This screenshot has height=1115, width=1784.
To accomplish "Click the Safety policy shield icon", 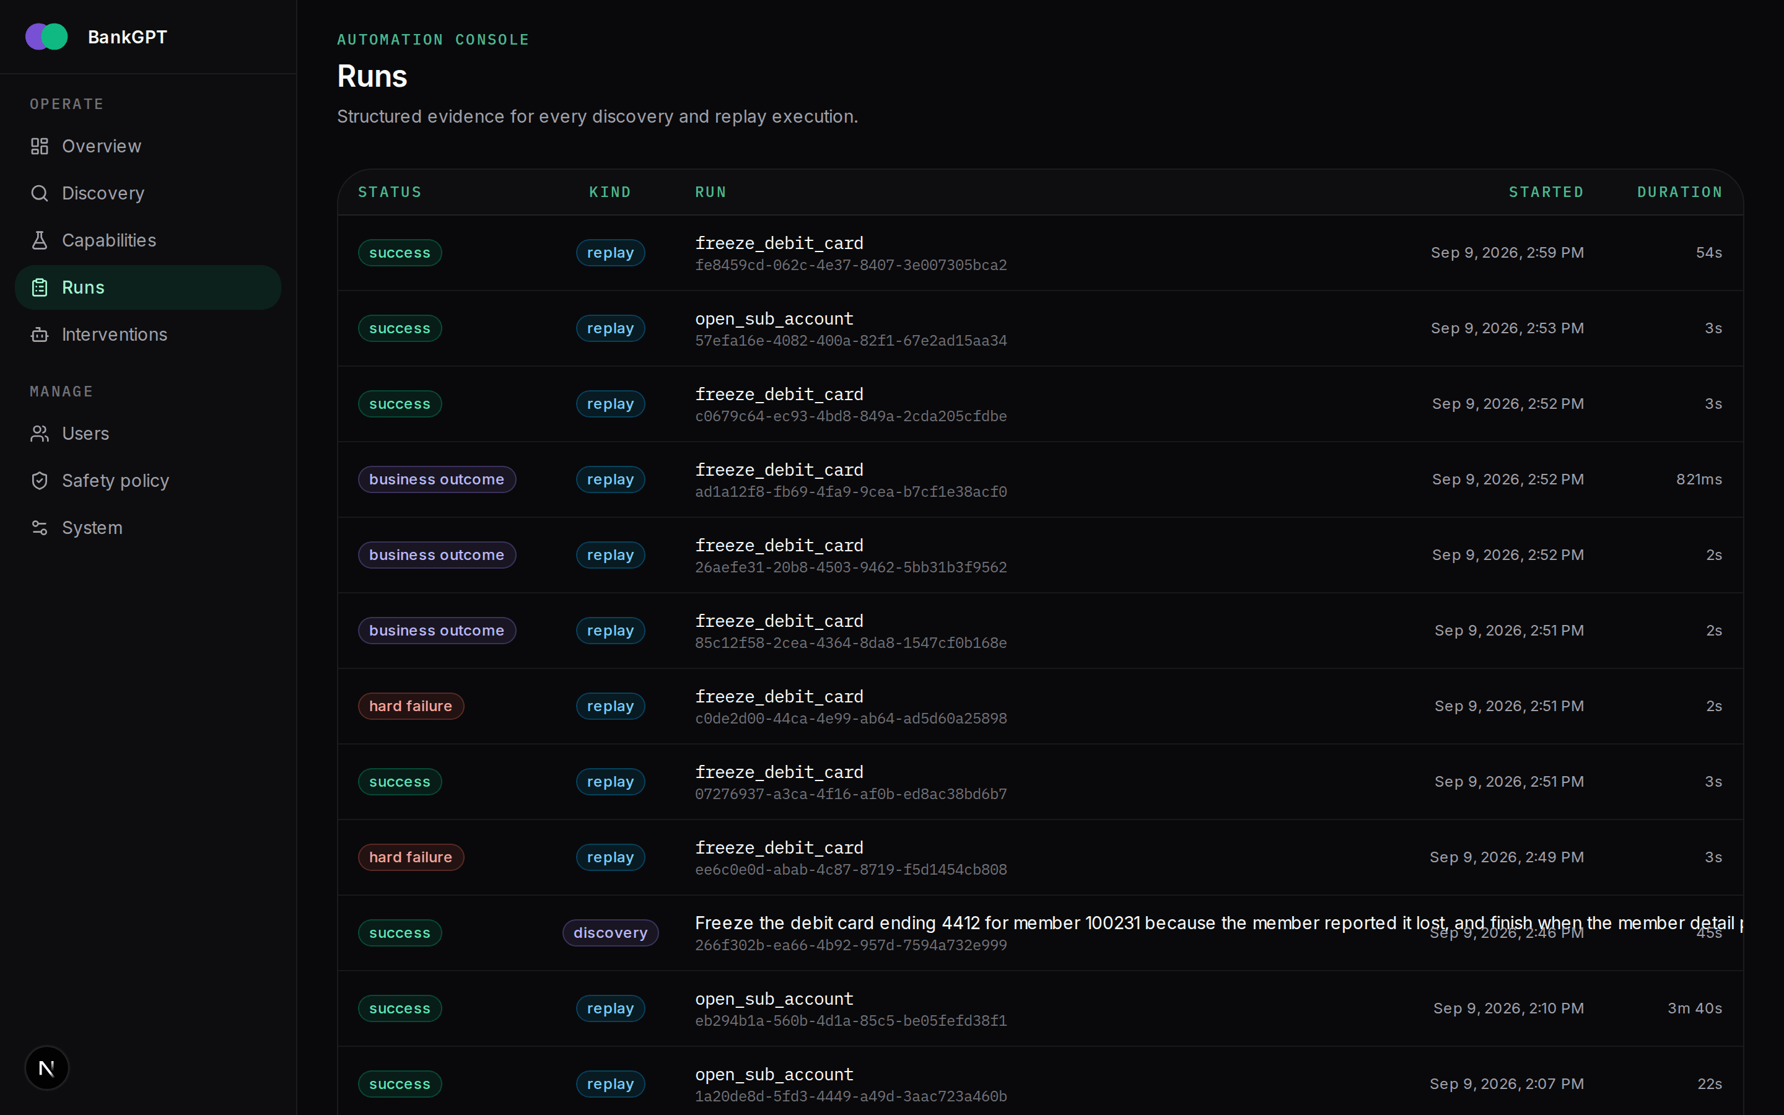I will pyautogui.click(x=40, y=481).
